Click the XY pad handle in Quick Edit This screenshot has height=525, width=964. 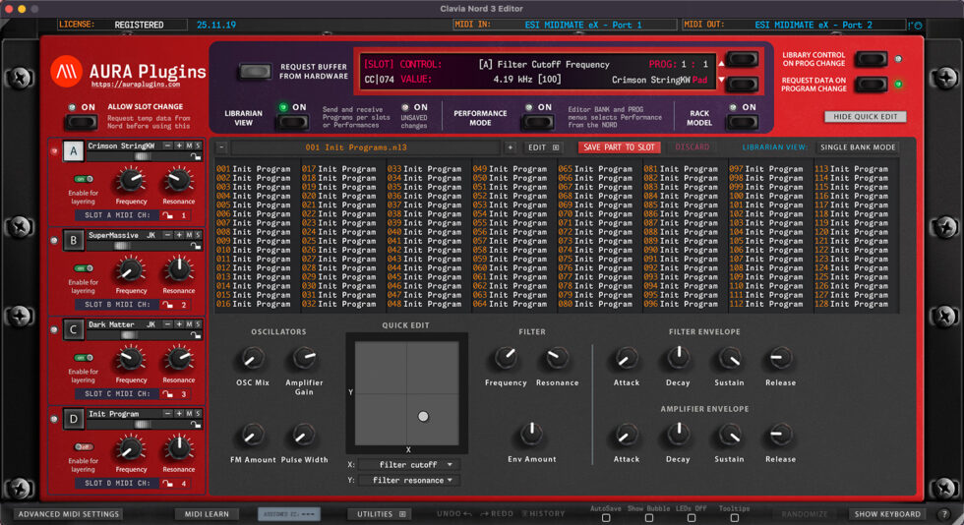pyautogui.click(x=423, y=416)
